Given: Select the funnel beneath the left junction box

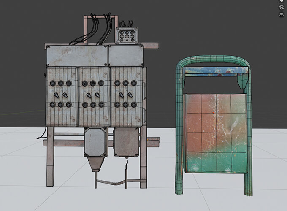Looking at the screenshot, I should pyautogui.click(x=96, y=163).
